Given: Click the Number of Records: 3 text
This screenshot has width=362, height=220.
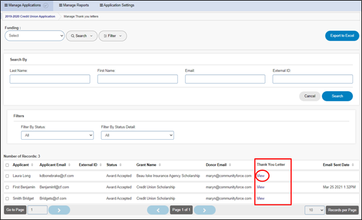Looking at the screenshot, I should coord(22,156).
